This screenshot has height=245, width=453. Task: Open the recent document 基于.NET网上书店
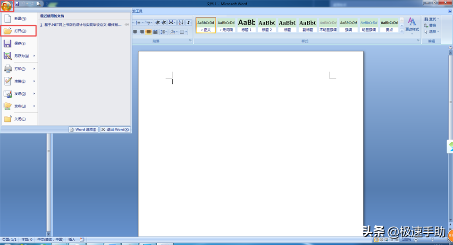[84, 25]
